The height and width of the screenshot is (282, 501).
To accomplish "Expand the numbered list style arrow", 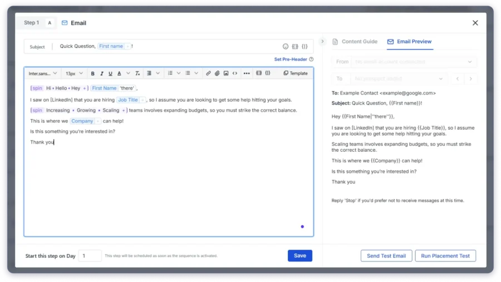I will click(179, 73).
